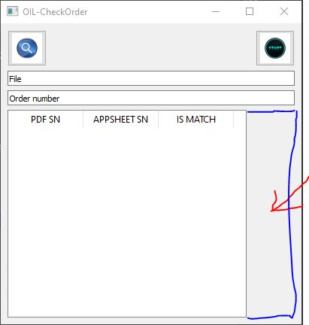The width and height of the screenshot is (309, 325).
Task: Click the OIL-CheckOrder title bar text
Action: coord(55,12)
